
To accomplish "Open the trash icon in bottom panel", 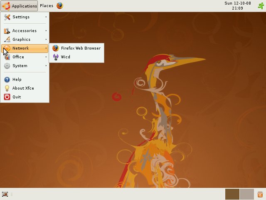I will click(x=260, y=194).
